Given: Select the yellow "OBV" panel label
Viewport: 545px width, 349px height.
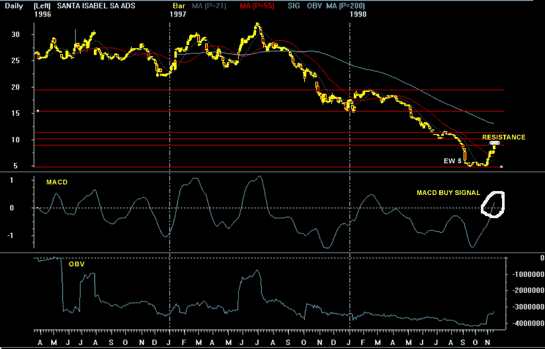Looking at the screenshot, I should click(x=77, y=264).
